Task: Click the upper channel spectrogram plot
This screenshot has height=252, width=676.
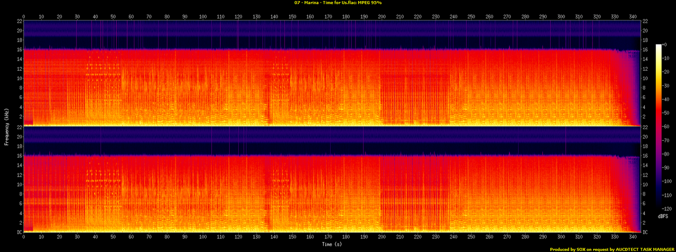Action: (x=332, y=73)
